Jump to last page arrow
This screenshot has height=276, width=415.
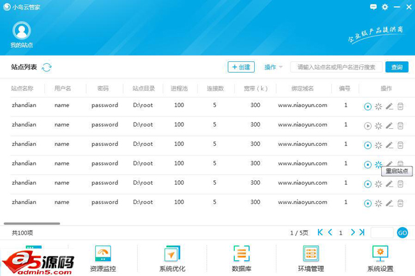pyautogui.click(x=362, y=233)
